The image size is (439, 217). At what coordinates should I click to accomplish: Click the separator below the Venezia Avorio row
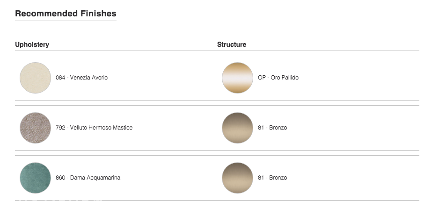[x=217, y=100]
